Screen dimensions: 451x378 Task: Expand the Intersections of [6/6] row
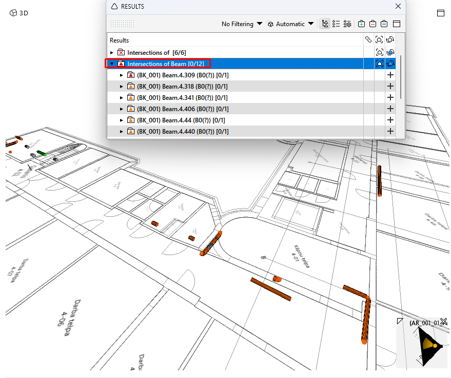click(112, 53)
